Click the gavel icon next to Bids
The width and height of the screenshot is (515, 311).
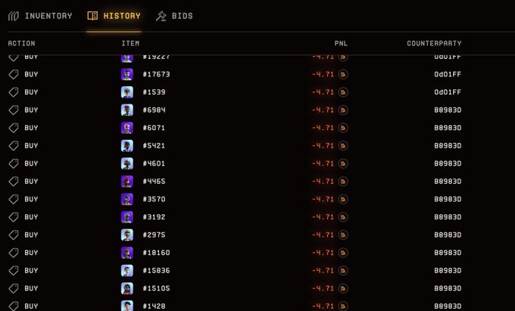[x=161, y=16]
